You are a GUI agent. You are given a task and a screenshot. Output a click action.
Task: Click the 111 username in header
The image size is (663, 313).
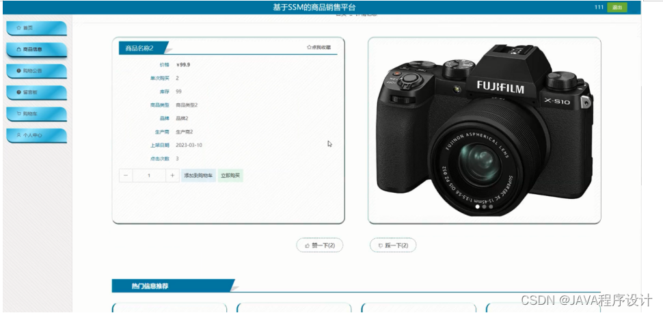pos(599,8)
